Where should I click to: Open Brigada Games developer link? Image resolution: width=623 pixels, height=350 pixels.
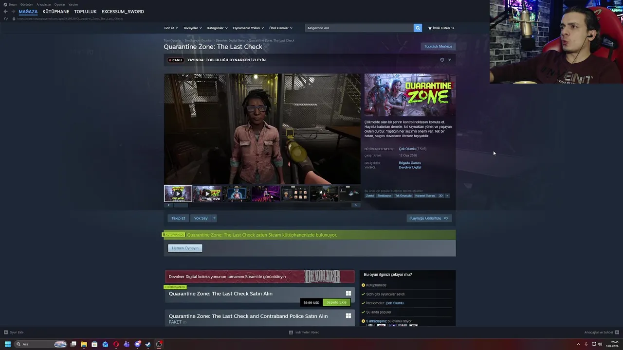tap(410, 163)
